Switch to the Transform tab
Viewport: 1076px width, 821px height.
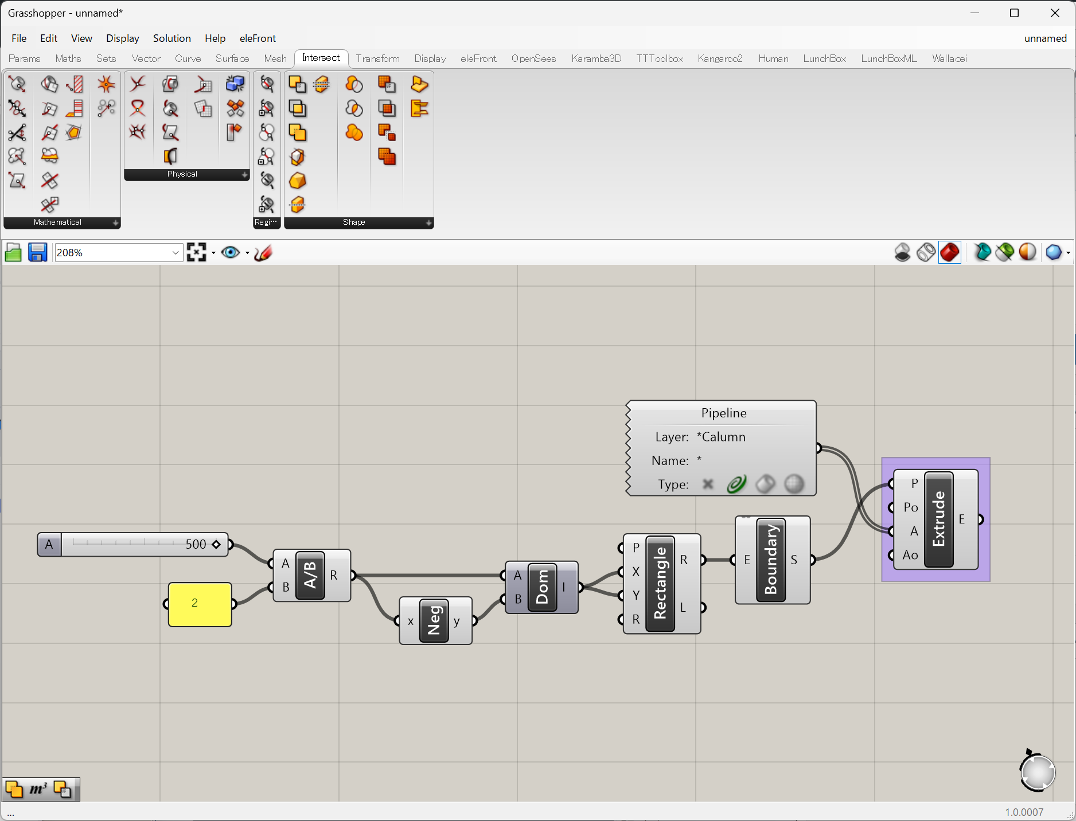377,58
